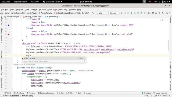Open the File menu
The image size is (172, 97).
point(2,10)
